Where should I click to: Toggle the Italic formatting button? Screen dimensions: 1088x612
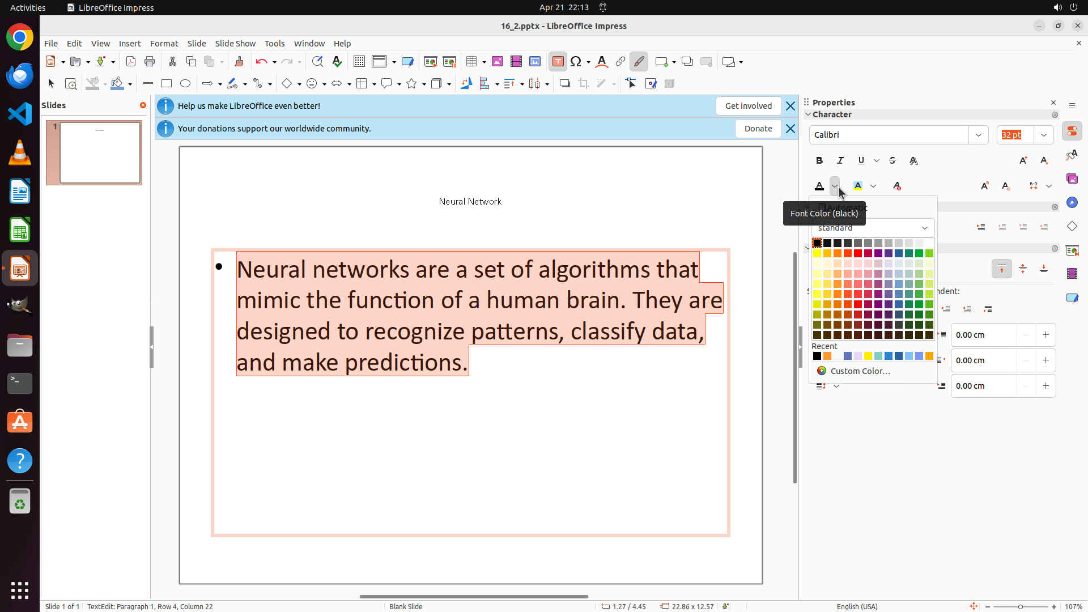840,161
